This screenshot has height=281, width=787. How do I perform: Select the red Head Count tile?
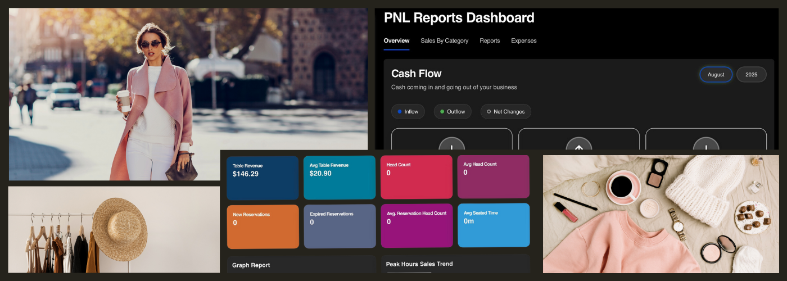click(x=416, y=177)
